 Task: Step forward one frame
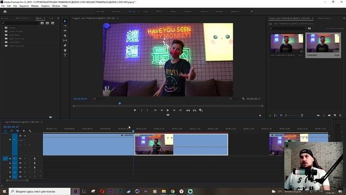pos(174,110)
